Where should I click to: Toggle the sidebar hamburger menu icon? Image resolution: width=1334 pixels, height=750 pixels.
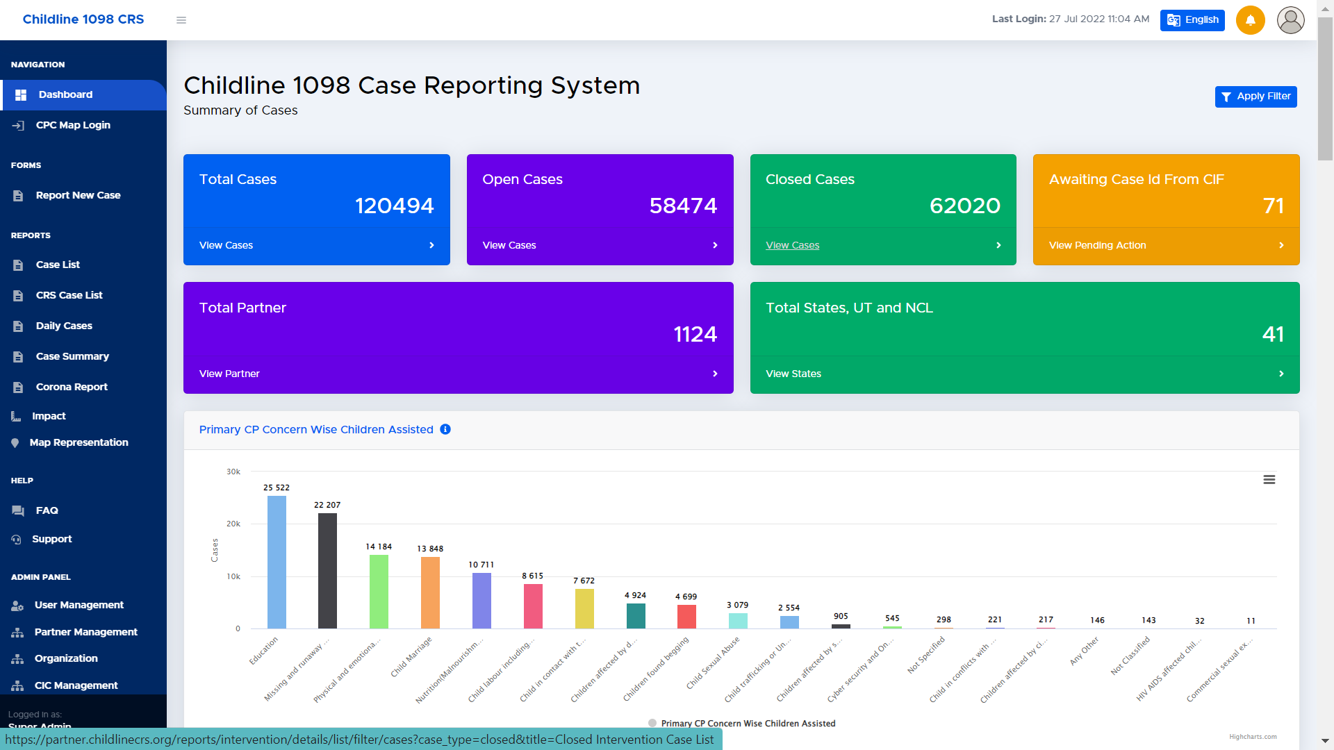(181, 20)
